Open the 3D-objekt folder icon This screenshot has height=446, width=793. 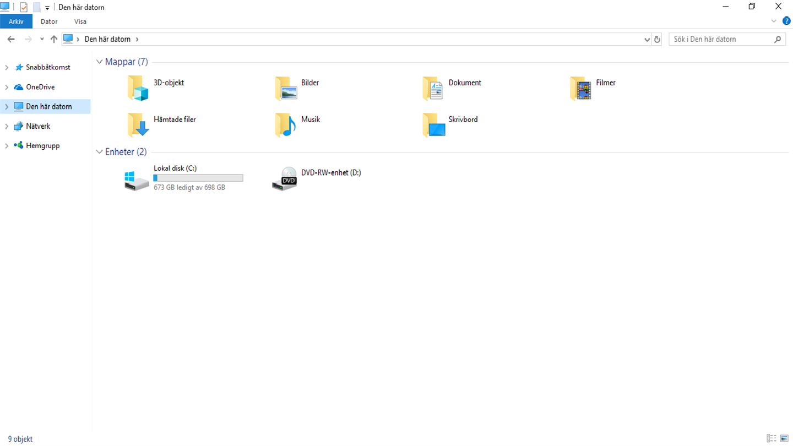[138, 88]
